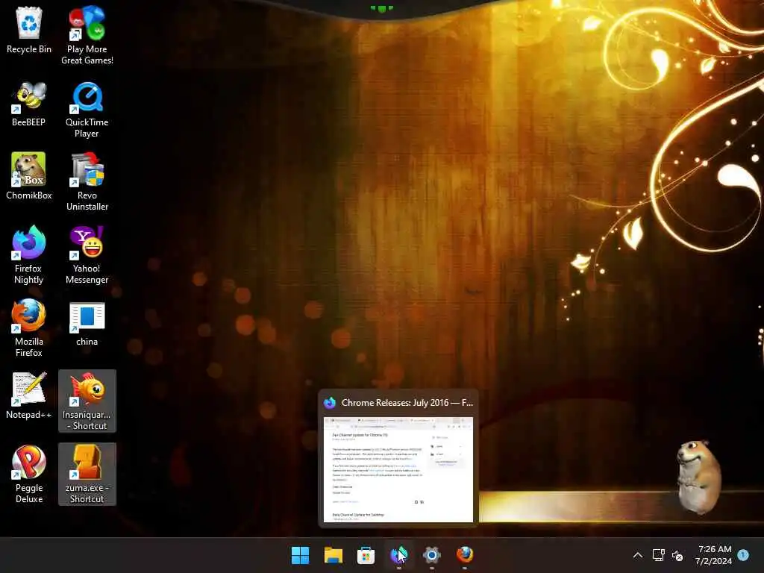Click the hamster desktop pet
The image size is (764, 573).
pos(698,477)
